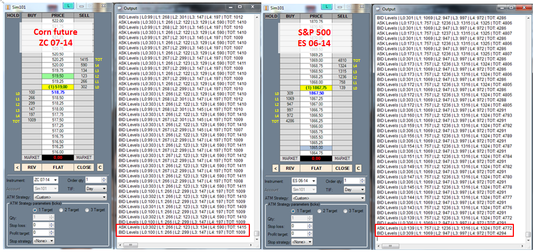Click the yellow (1) 519.00 last price cell

click(x=58, y=87)
